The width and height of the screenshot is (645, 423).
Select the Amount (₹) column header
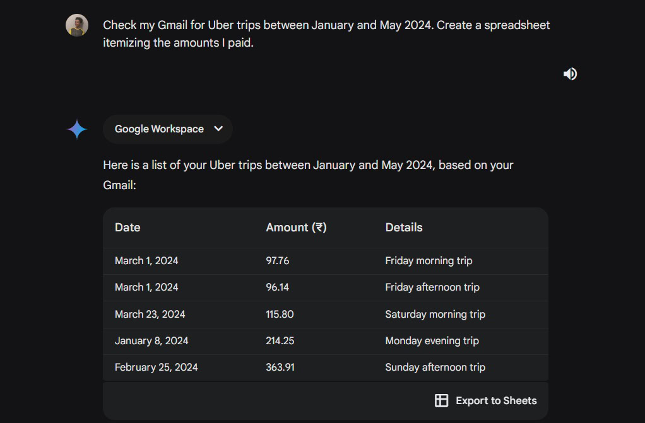tap(296, 228)
